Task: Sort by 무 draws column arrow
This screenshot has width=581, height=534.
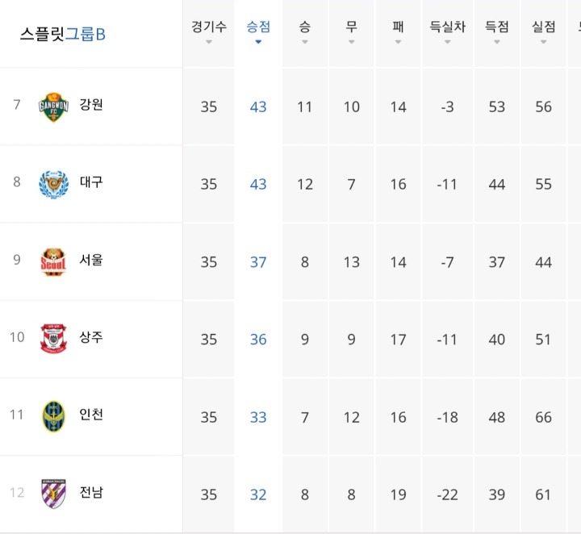Action: (x=351, y=42)
